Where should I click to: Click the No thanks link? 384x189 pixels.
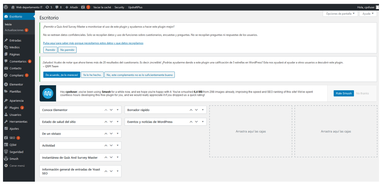pyautogui.click(x=362, y=93)
